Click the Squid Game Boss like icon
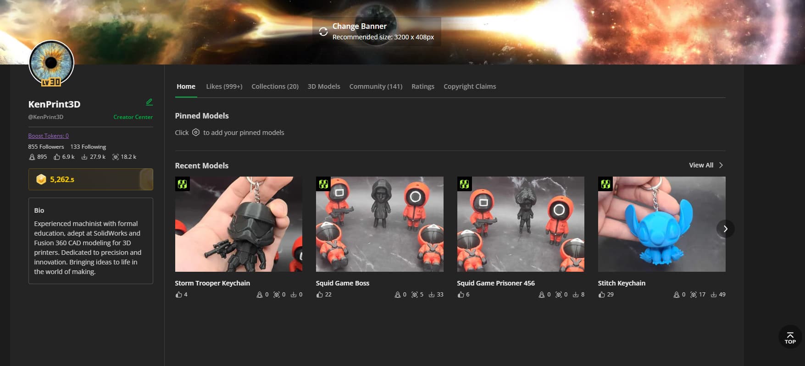The width and height of the screenshot is (805, 366). tap(319, 295)
